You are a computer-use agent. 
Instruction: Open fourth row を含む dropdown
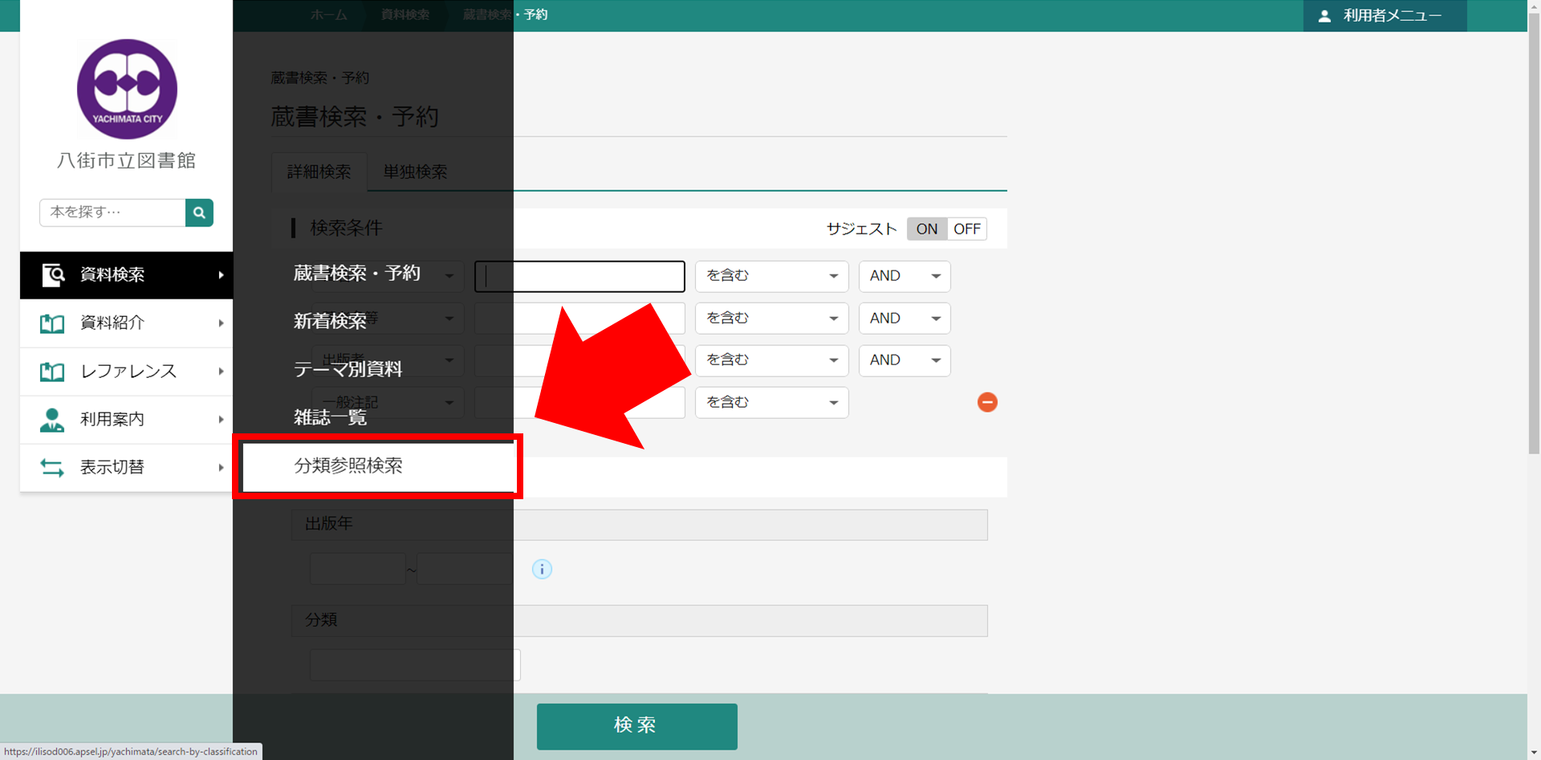771,402
